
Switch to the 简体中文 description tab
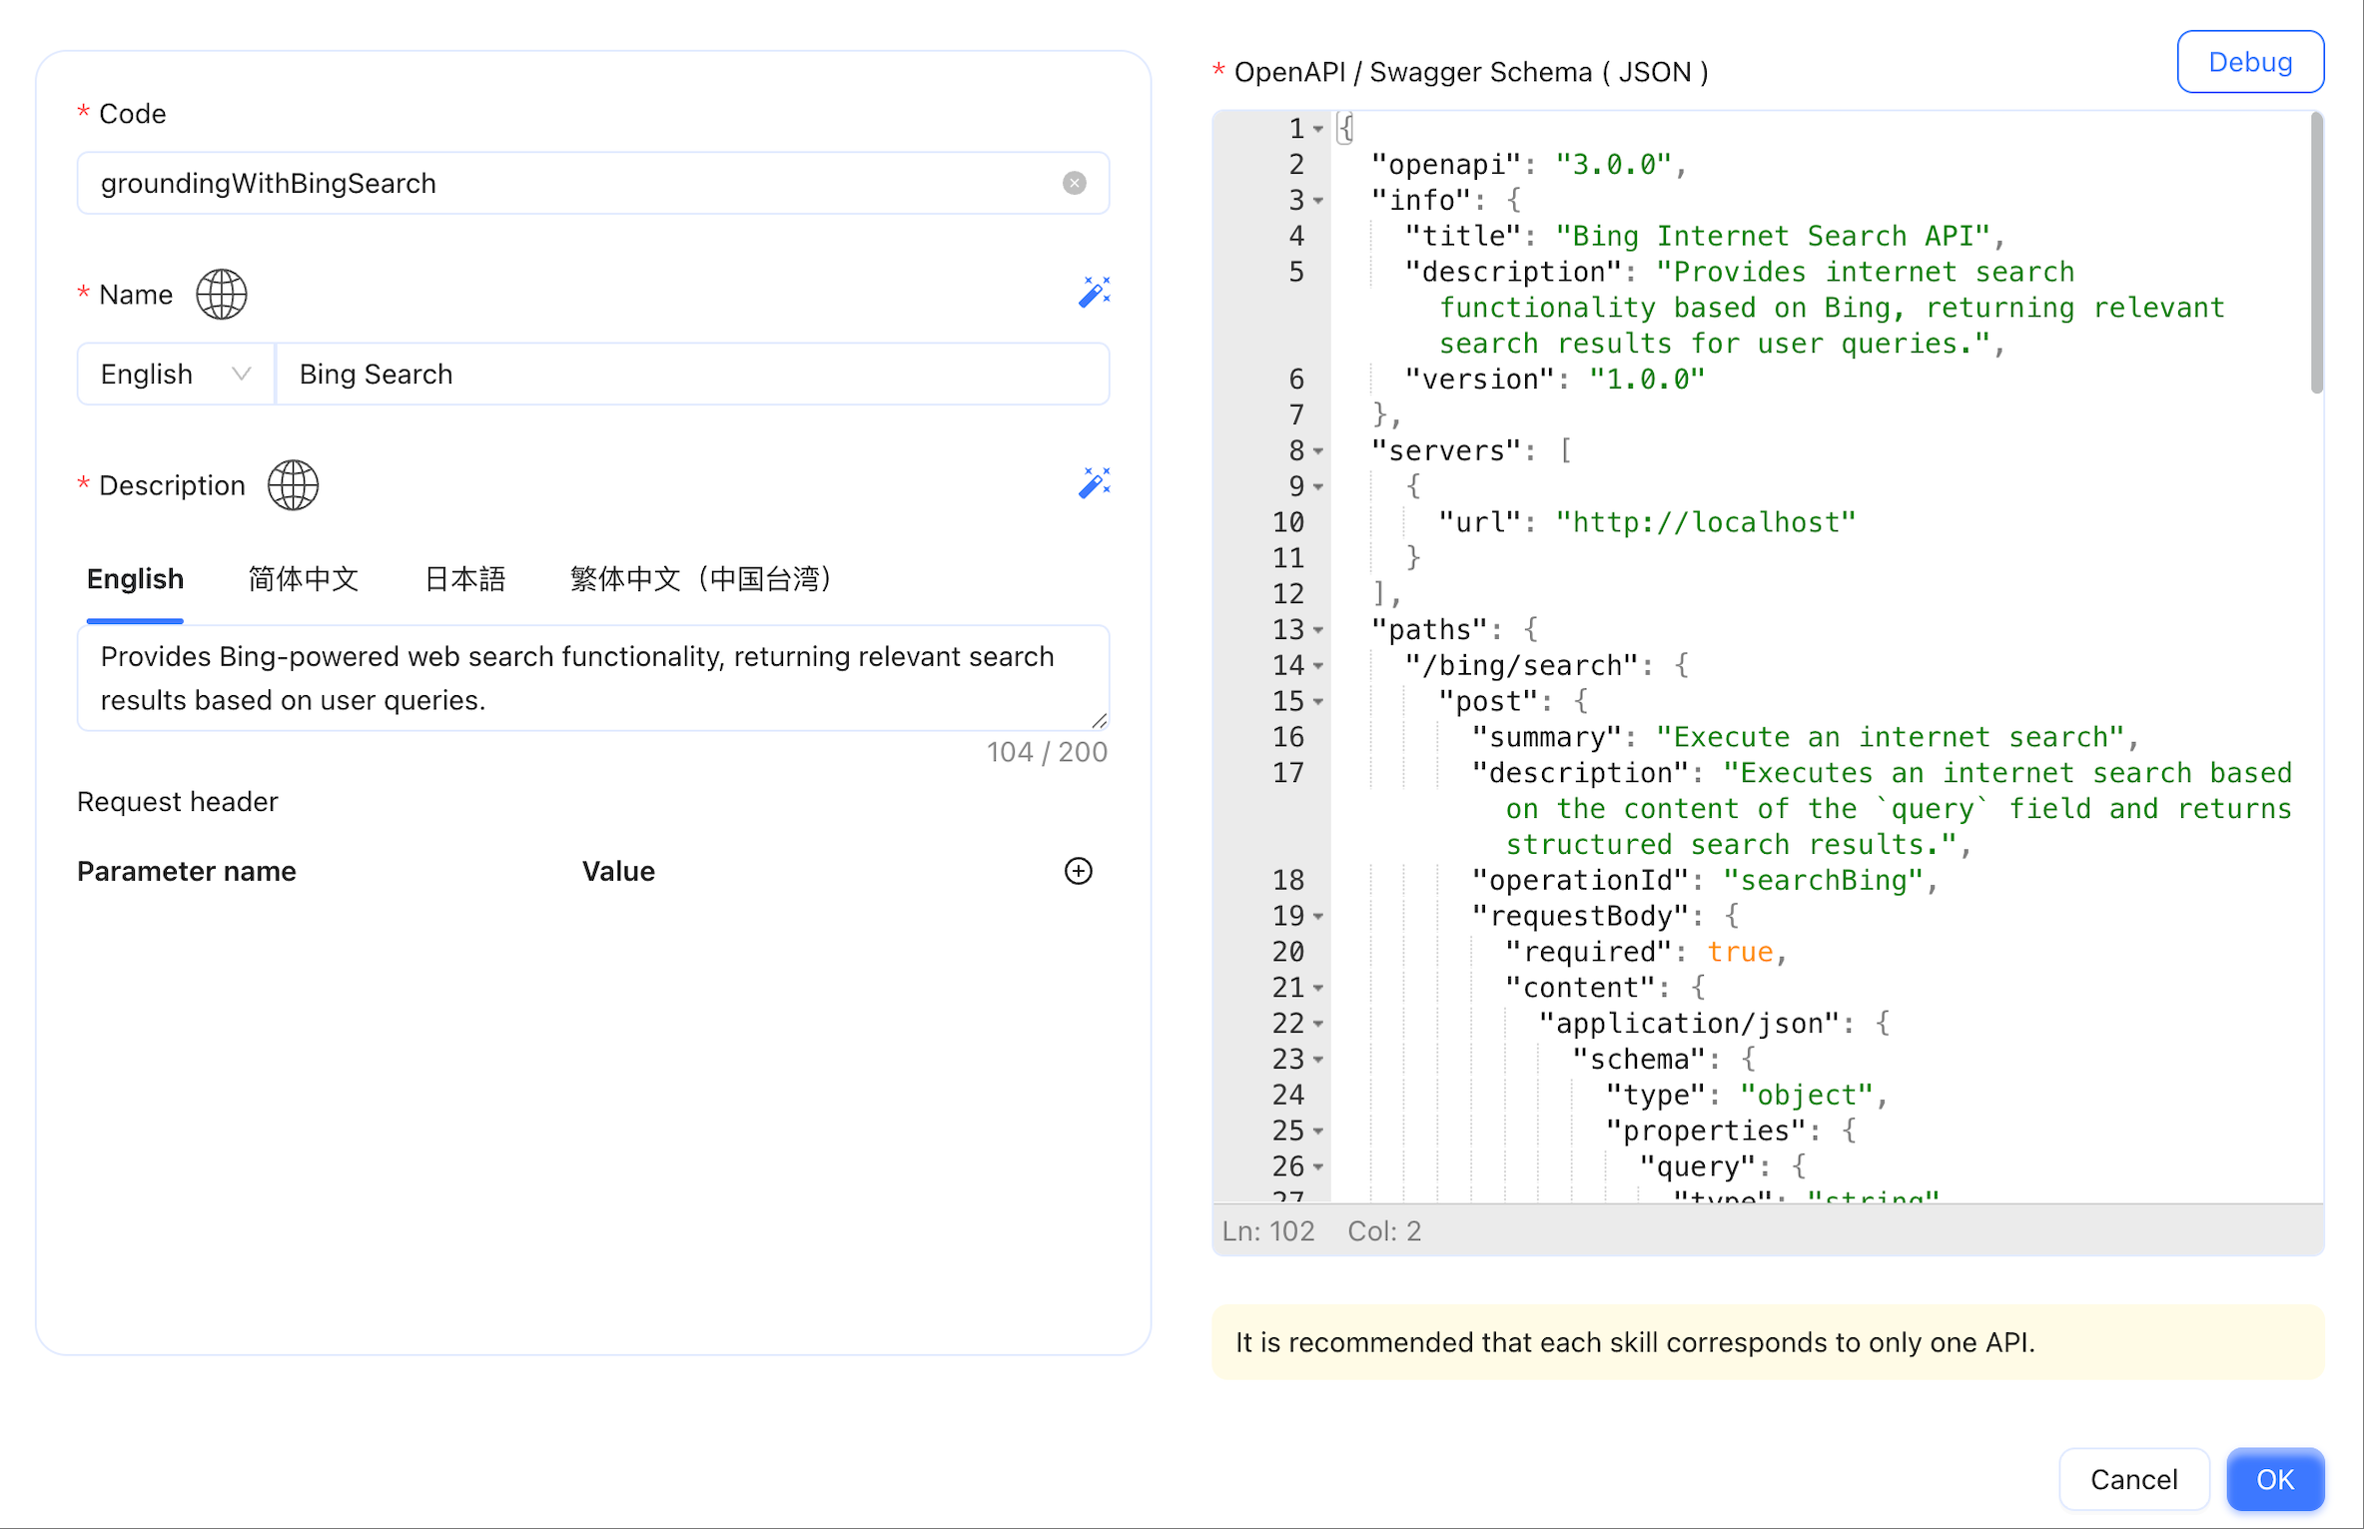point(303,579)
